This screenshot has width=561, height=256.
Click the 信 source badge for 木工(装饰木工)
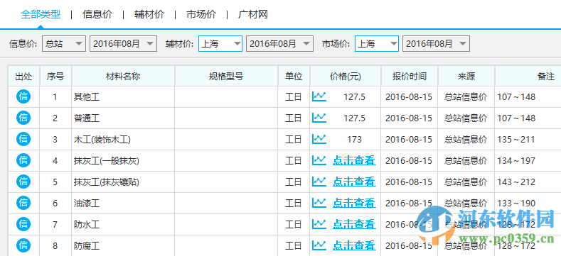coord(23,139)
